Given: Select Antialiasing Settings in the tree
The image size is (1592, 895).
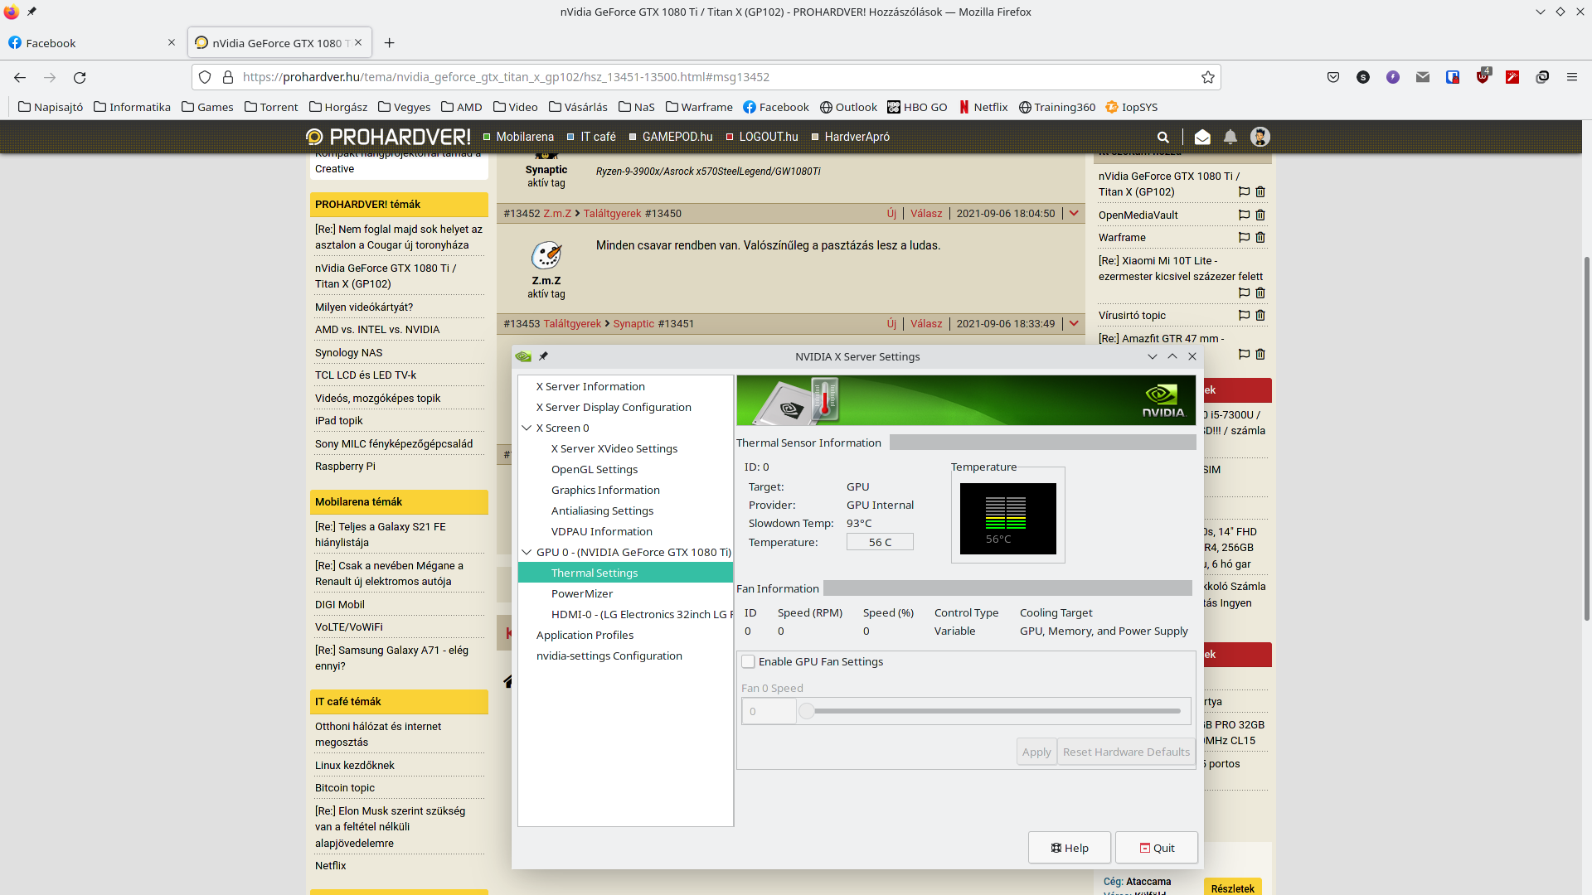Looking at the screenshot, I should 602,510.
